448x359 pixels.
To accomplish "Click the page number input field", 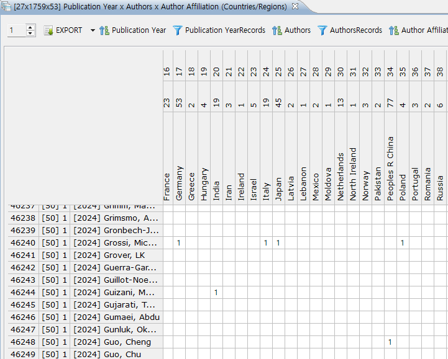I will pyautogui.click(x=16, y=30).
